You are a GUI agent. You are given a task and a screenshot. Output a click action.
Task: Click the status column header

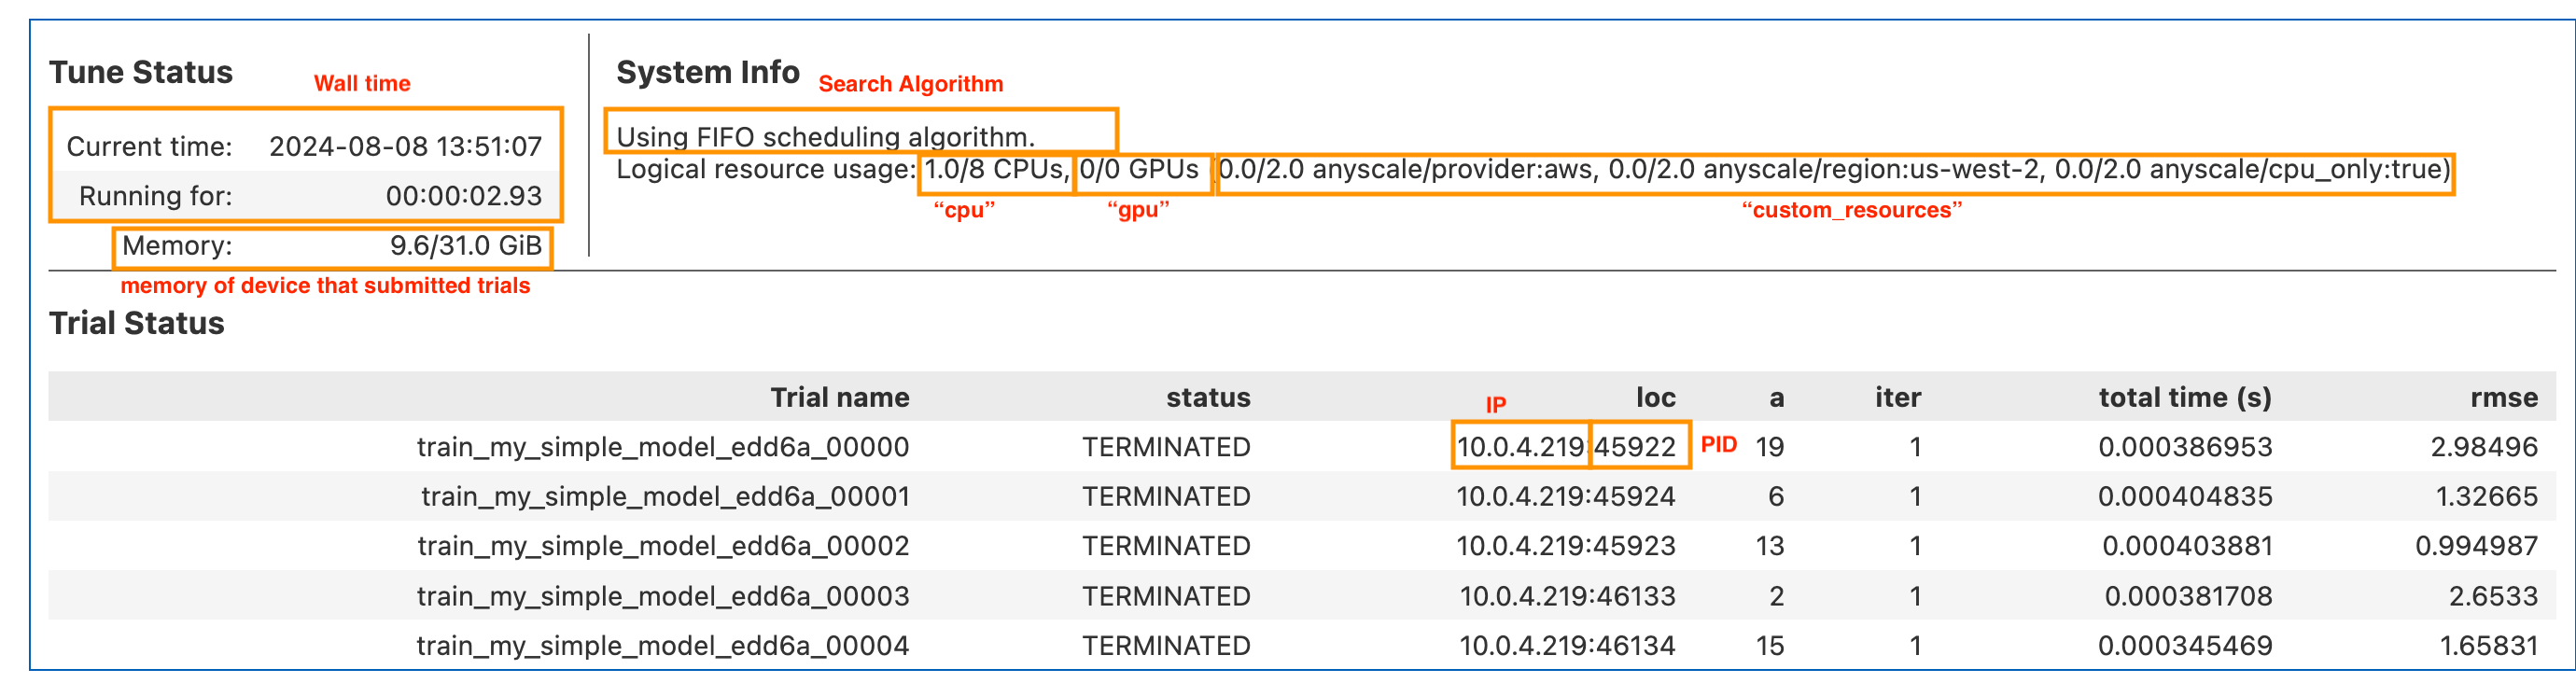[x=1207, y=398]
